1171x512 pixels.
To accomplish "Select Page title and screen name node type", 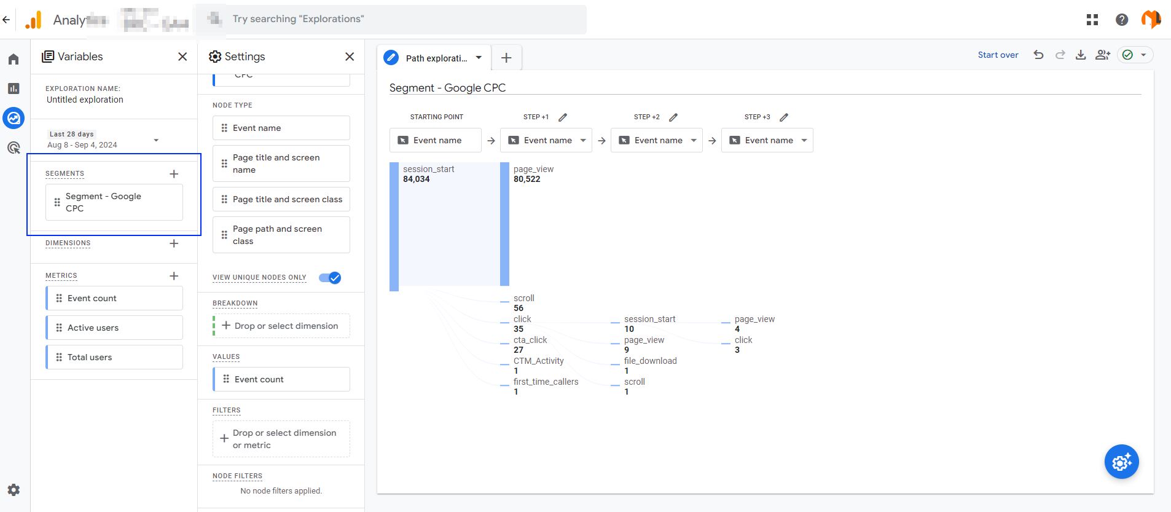I will coord(281,163).
